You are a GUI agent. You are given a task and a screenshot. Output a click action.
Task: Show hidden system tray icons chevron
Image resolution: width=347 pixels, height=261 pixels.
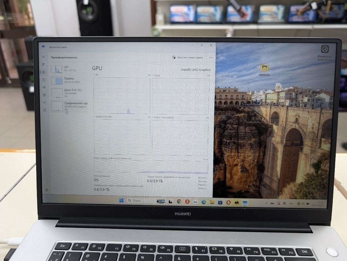pos(266,203)
